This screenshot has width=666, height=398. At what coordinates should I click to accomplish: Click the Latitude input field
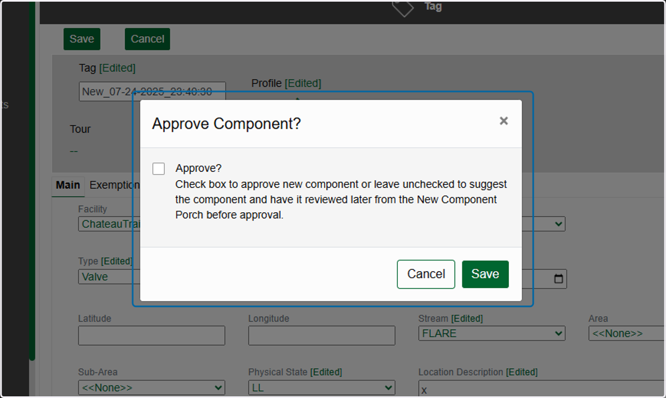point(152,335)
